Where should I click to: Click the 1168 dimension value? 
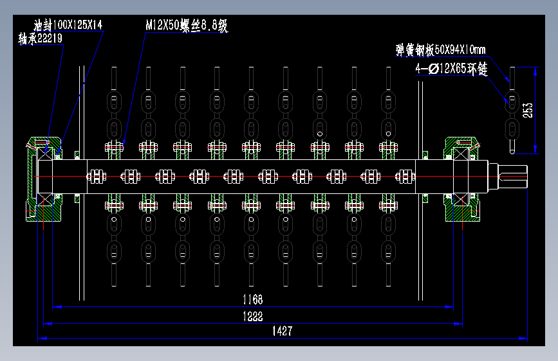tap(253, 299)
